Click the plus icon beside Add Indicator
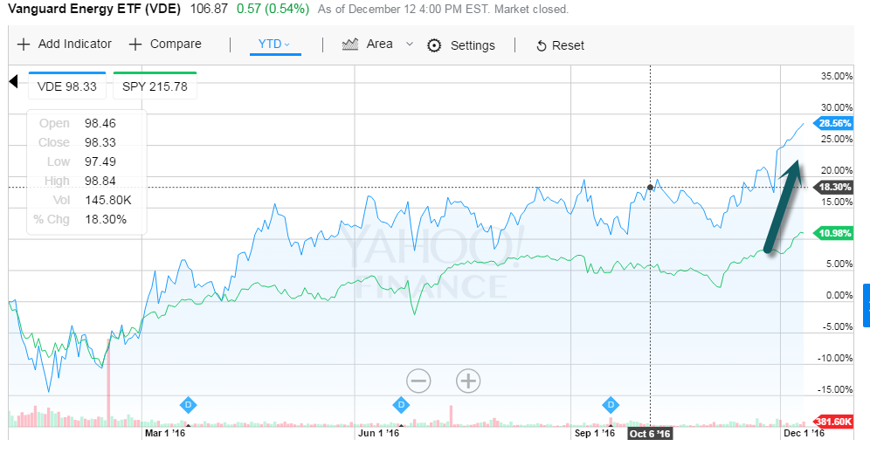 (x=24, y=45)
